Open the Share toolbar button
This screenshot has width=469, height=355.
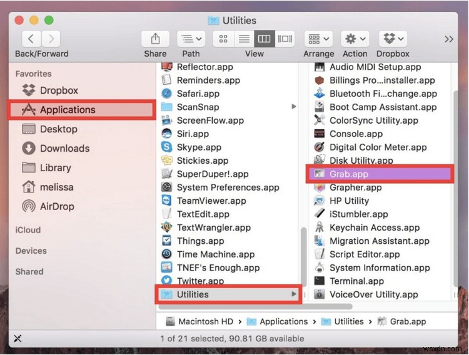pyautogui.click(x=155, y=39)
